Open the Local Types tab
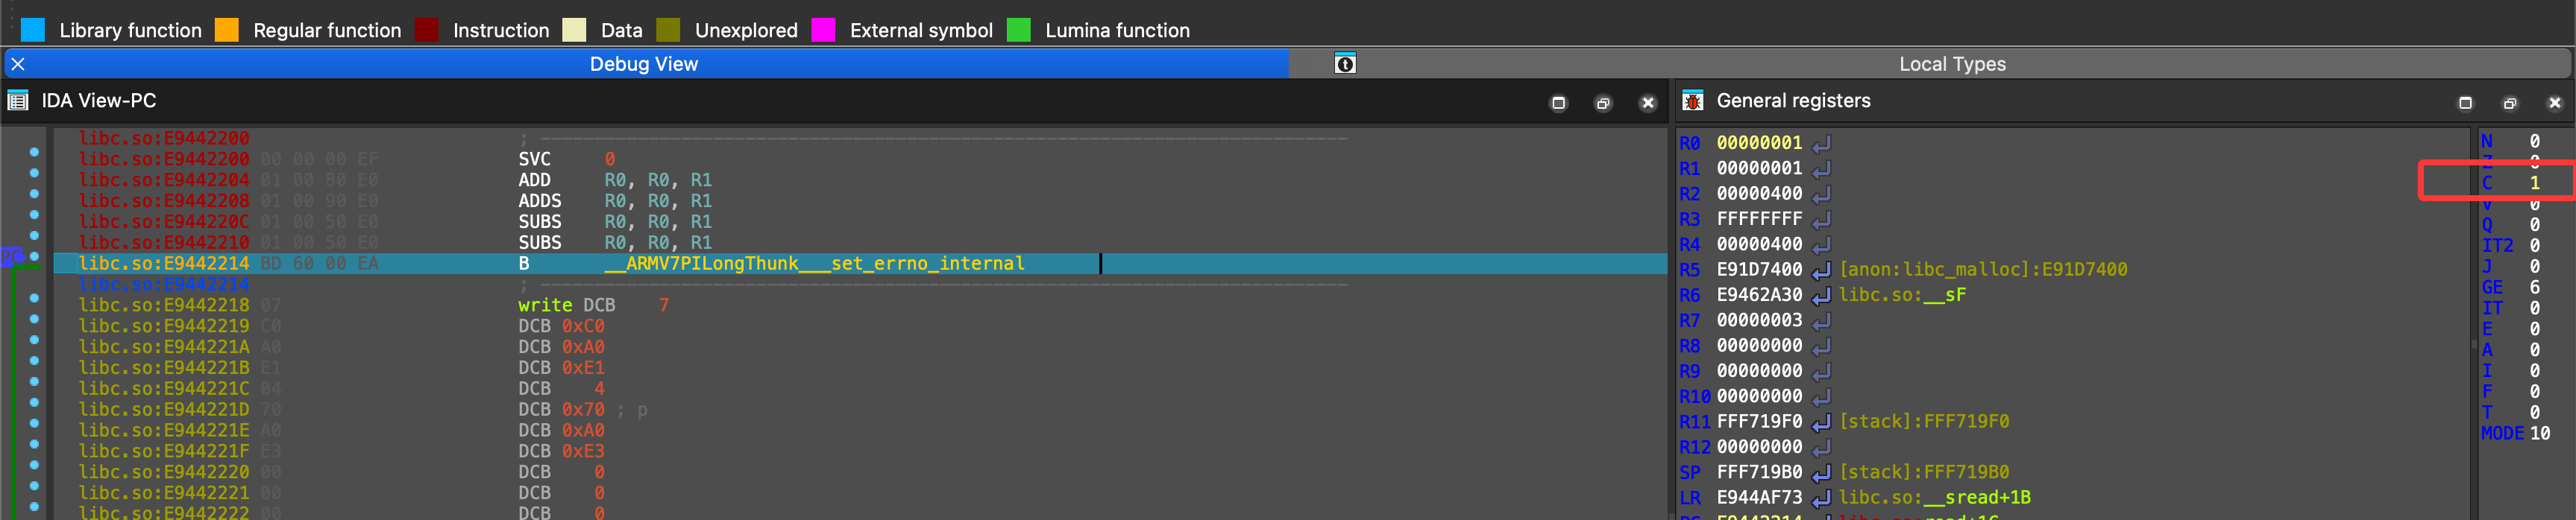 (1951, 64)
